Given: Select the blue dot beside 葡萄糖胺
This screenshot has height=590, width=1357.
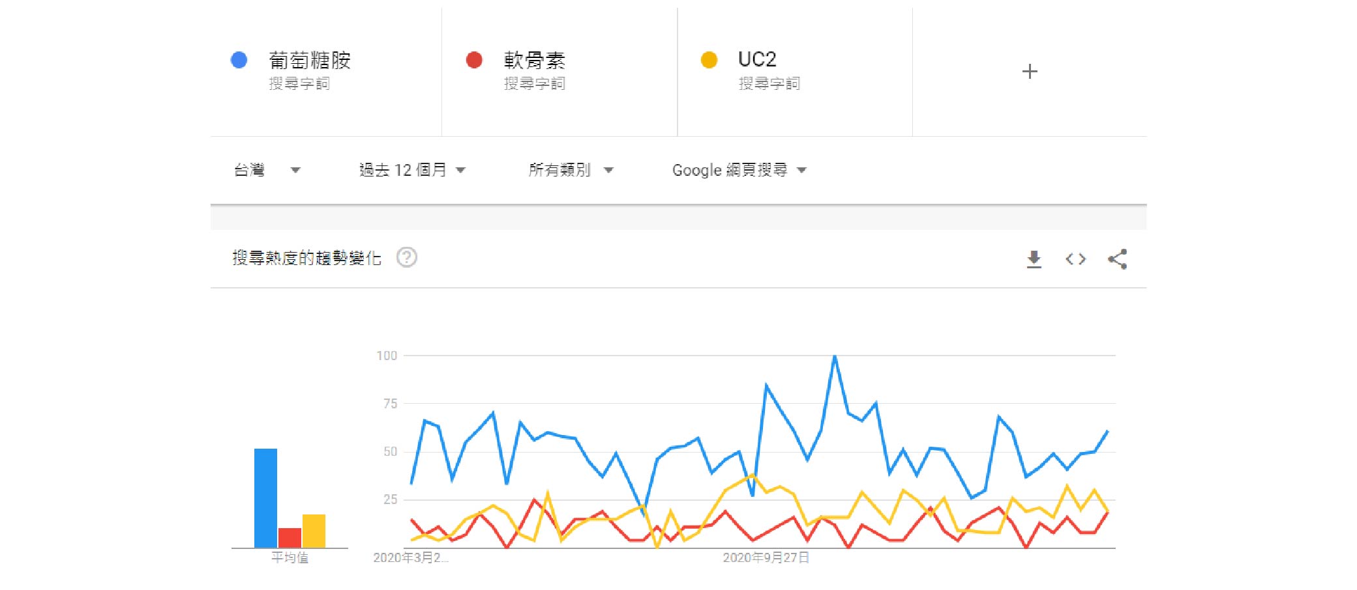Looking at the screenshot, I should click(x=239, y=60).
